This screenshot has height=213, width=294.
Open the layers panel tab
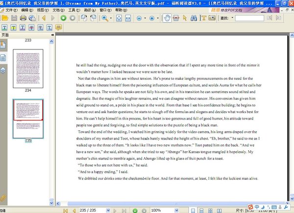tap(3, 71)
